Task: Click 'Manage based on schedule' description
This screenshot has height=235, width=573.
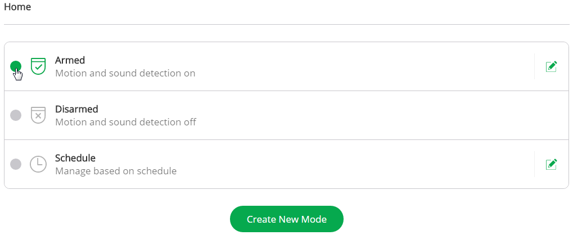Action: click(x=116, y=171)
